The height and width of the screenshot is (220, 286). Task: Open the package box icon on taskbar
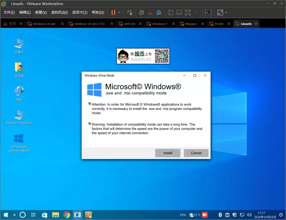coord(88,215)
